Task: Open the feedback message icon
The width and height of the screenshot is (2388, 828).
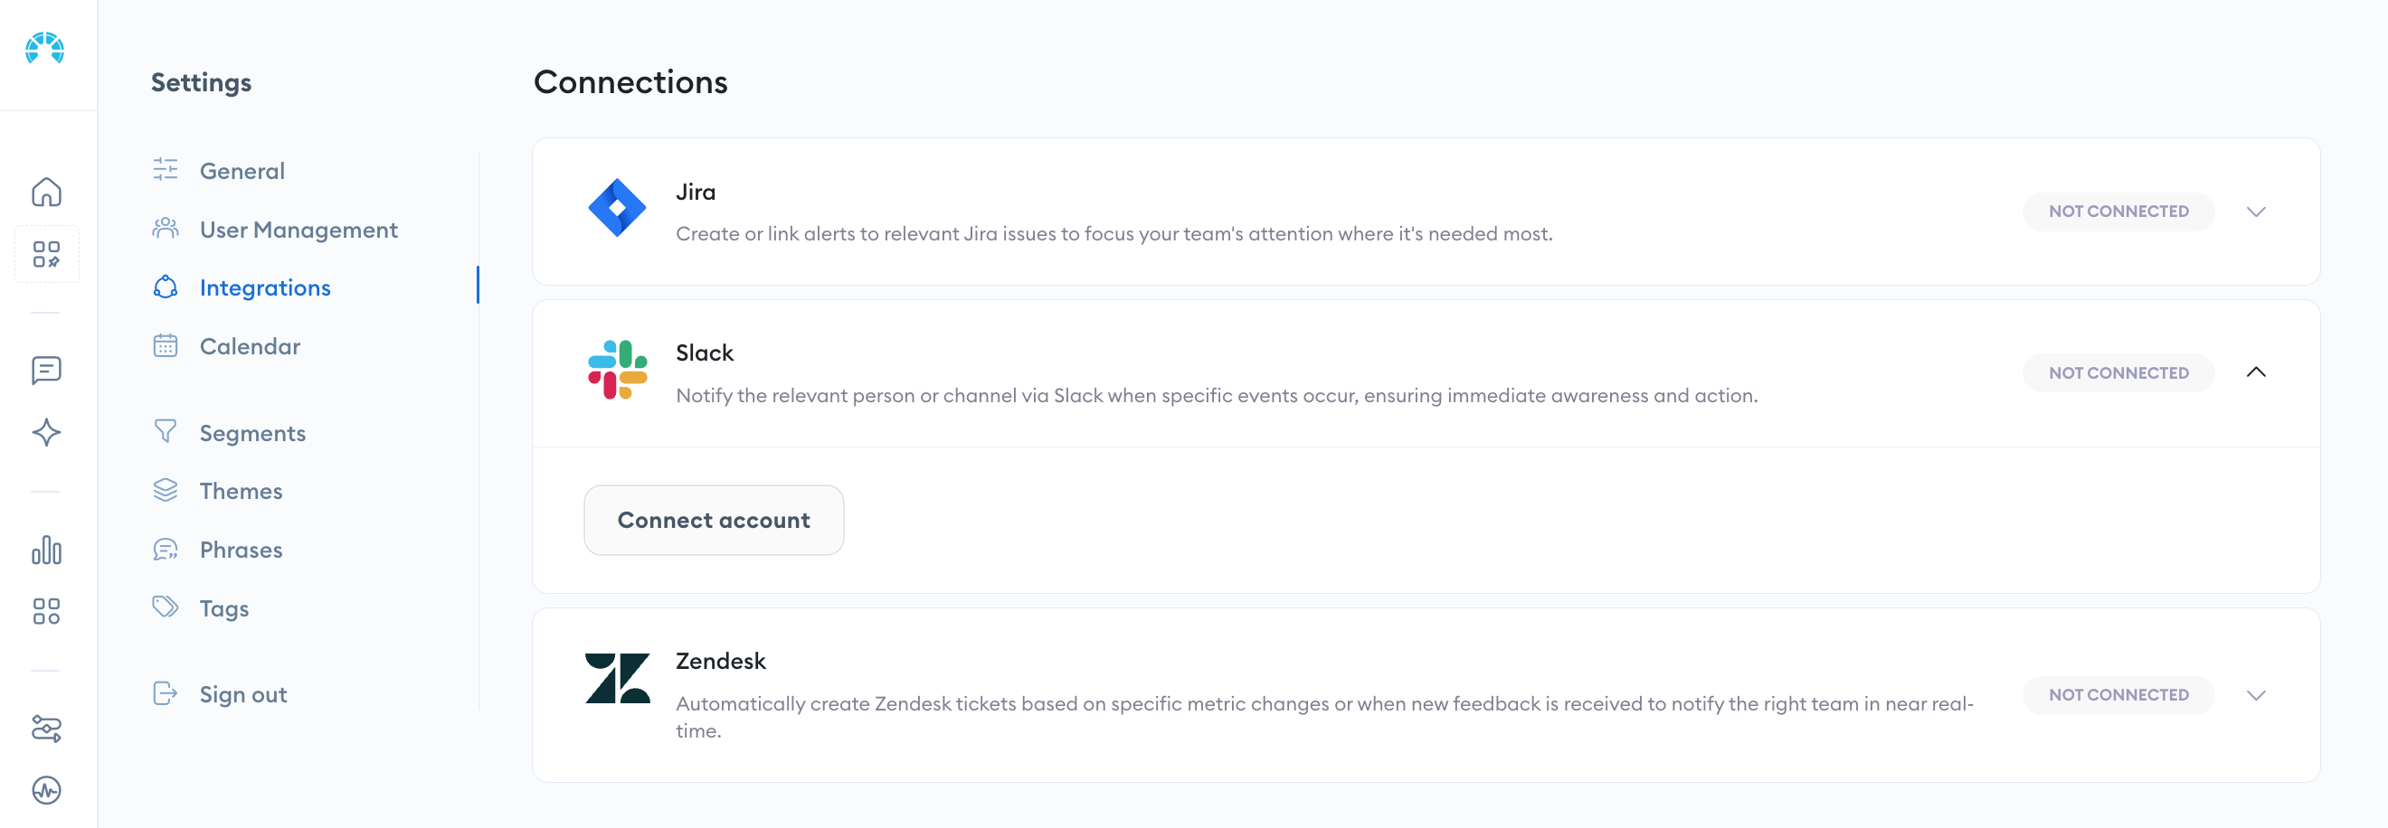Action: point(46,371)
